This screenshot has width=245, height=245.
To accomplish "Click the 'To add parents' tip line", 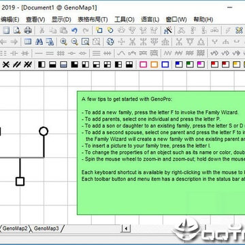I will 151,119.
